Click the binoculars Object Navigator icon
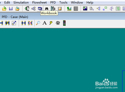The height and width of the screenshot is (92, 125). click(47, 9)
